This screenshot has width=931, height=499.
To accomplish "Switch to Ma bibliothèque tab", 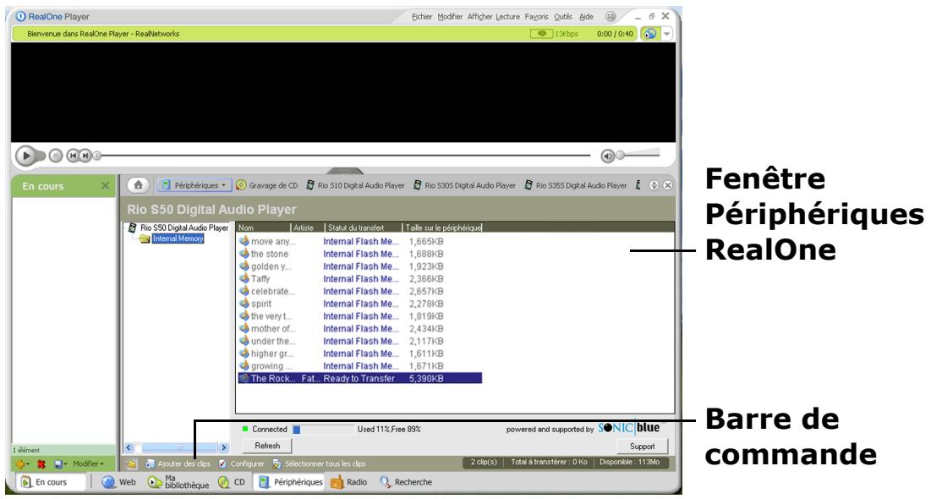I will pos(178,482).
